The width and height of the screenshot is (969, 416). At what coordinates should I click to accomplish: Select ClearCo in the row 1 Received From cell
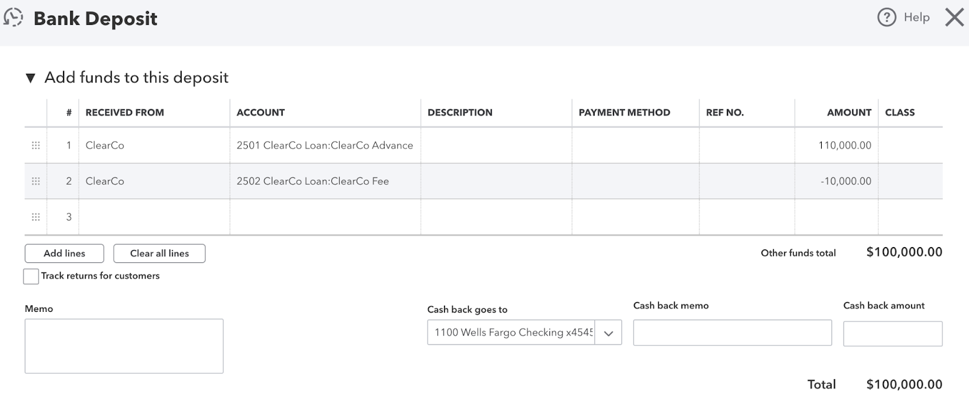[154, 145]
